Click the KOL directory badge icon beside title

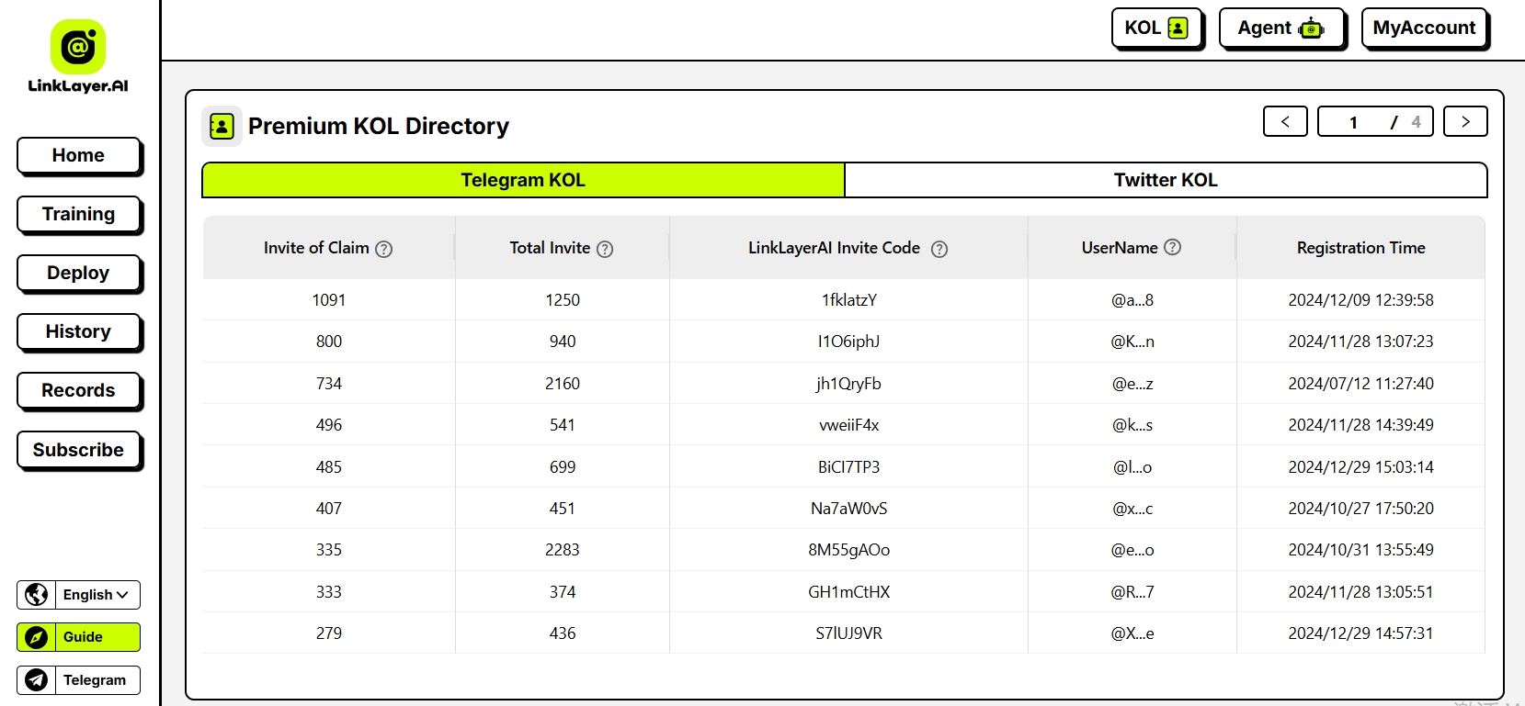pyautogui.click(x=222, y=126)
